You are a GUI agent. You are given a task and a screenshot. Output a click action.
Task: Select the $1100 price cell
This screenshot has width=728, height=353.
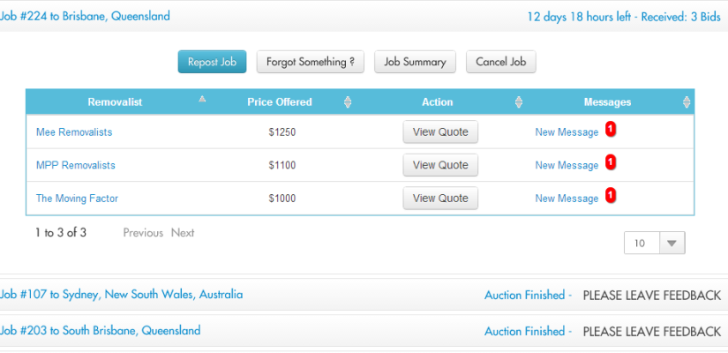click(281, 165)
